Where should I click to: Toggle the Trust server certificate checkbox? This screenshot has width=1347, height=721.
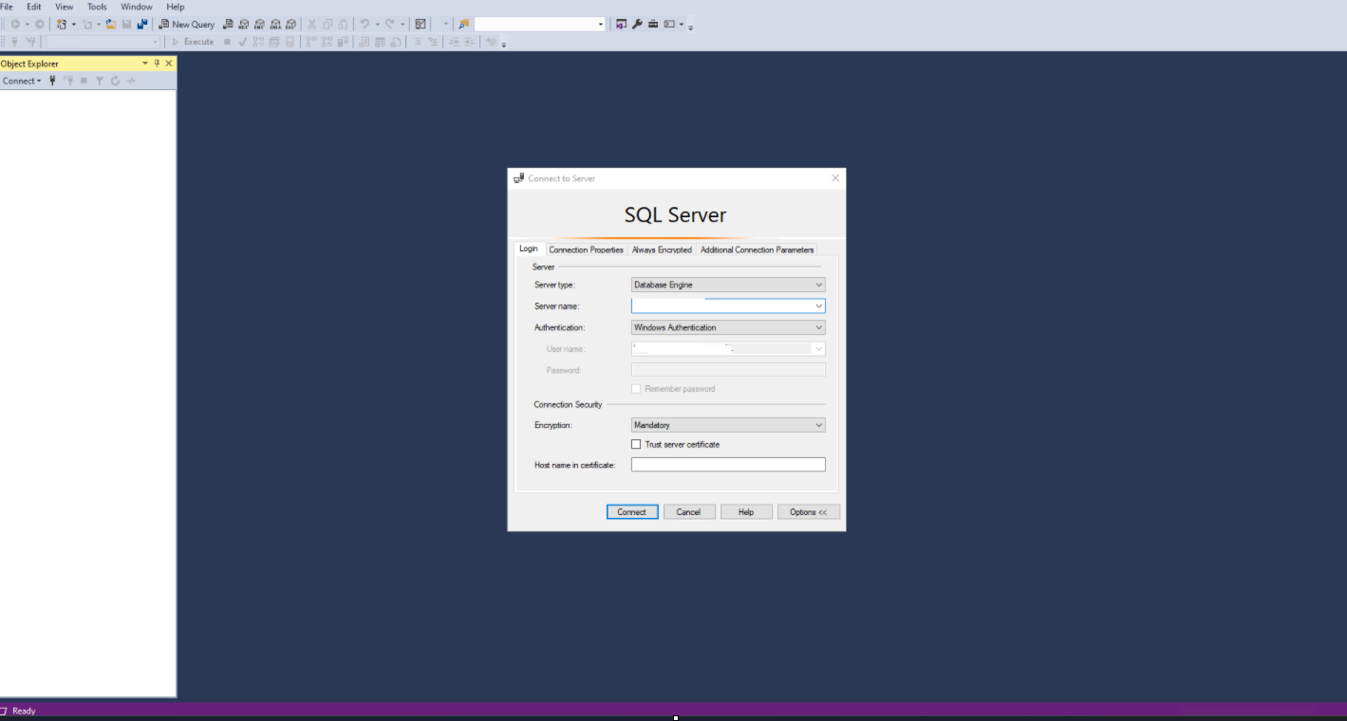(x=636, y=444)
